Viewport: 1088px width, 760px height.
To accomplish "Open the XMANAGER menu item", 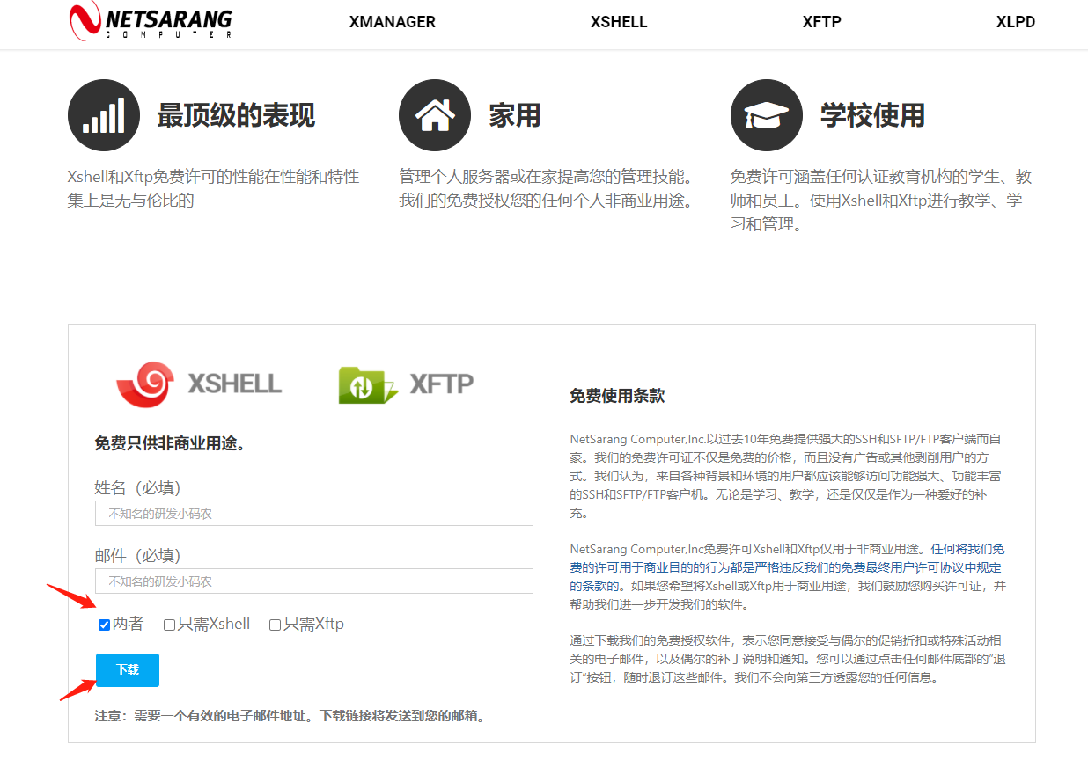I will point(393,22).
